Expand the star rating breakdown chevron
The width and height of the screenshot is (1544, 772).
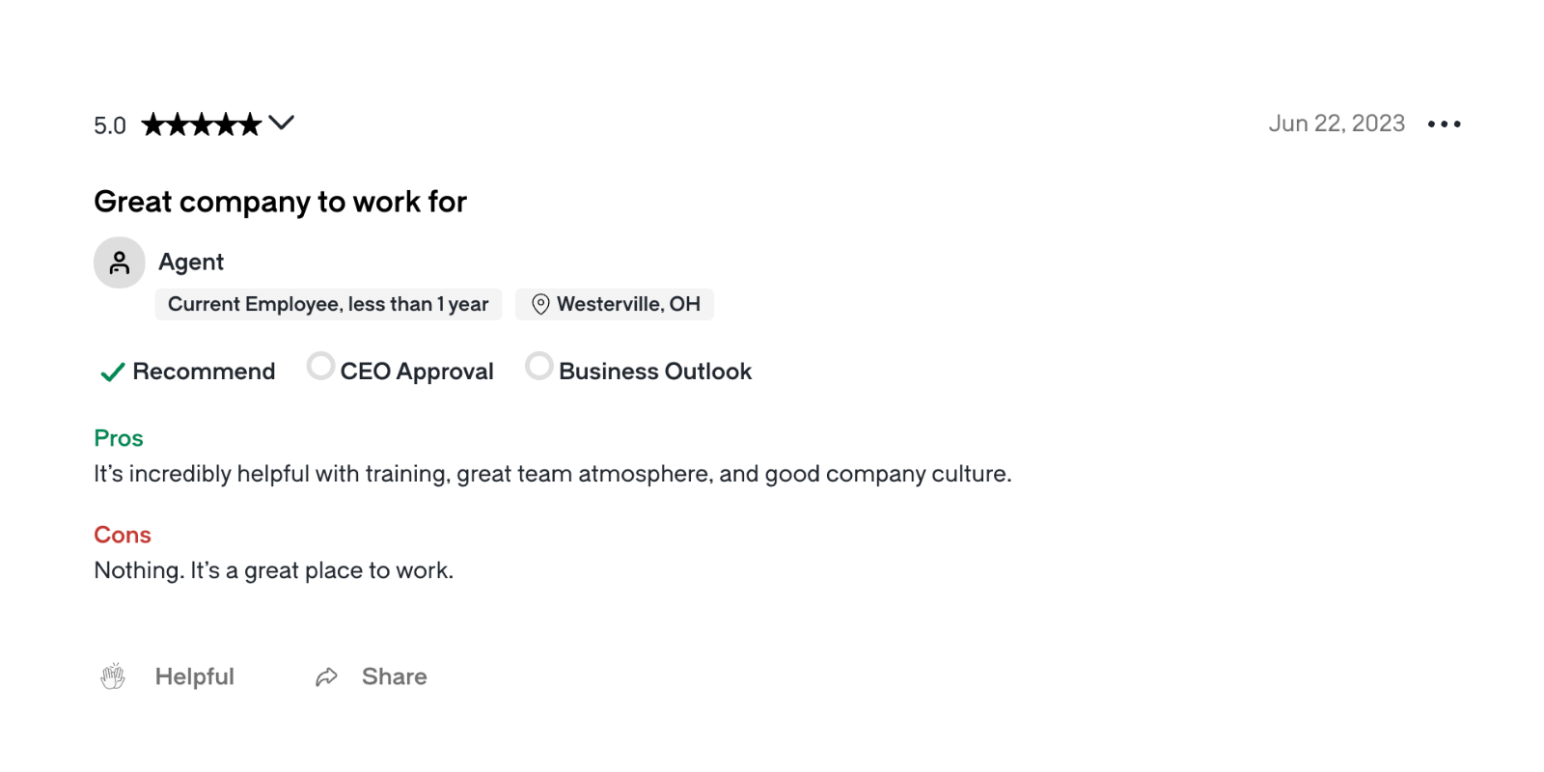point(281,123)
